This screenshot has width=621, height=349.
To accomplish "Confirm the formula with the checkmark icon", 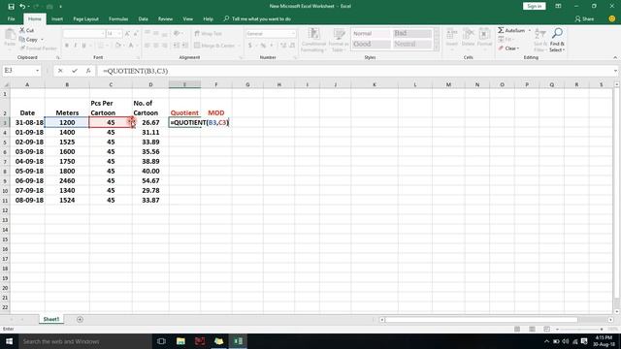I will [x=75, y=71].
